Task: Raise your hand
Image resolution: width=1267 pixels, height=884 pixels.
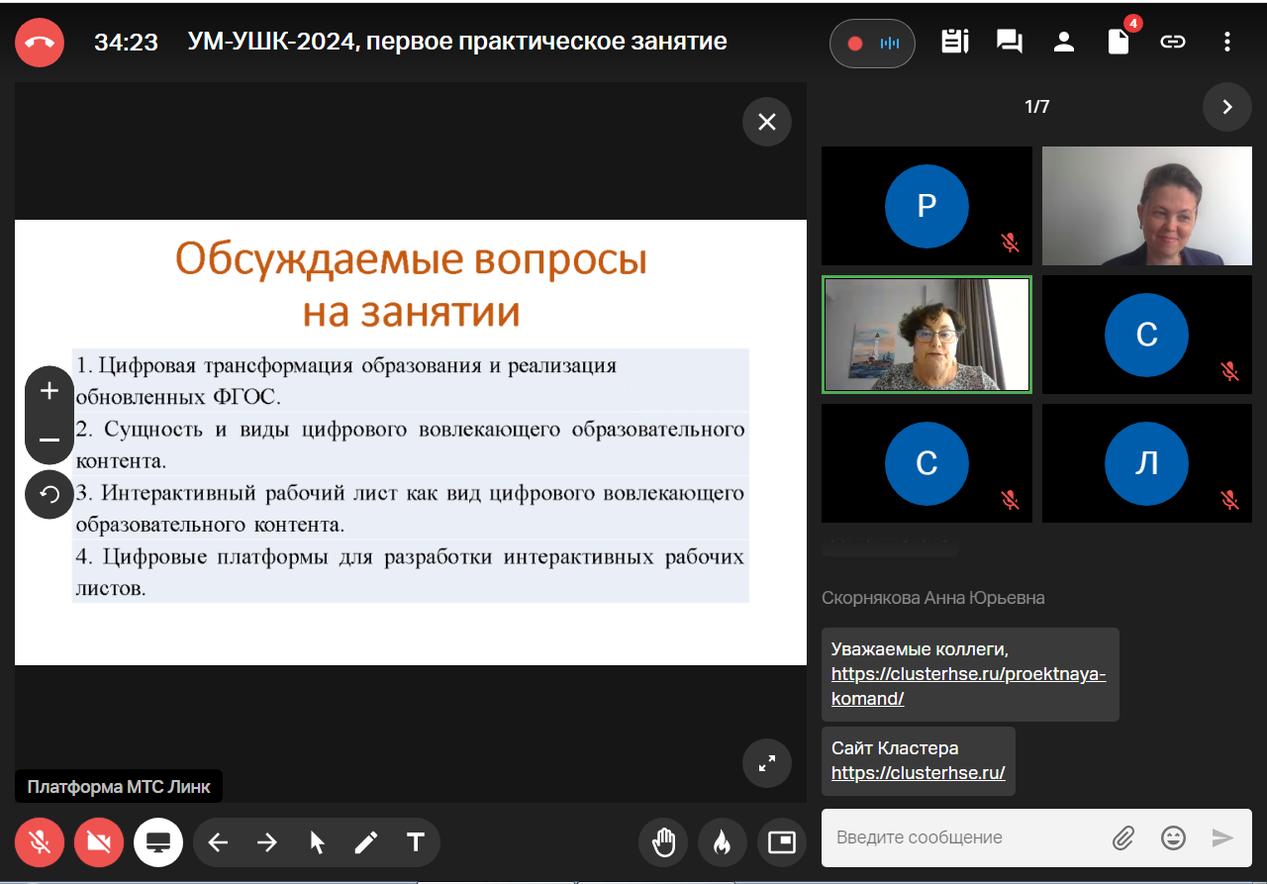Action: 663,842
